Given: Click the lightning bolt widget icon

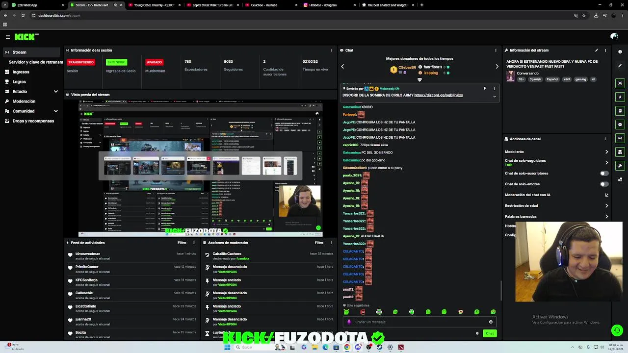Looking at the screenshot, I should [620, 97].
